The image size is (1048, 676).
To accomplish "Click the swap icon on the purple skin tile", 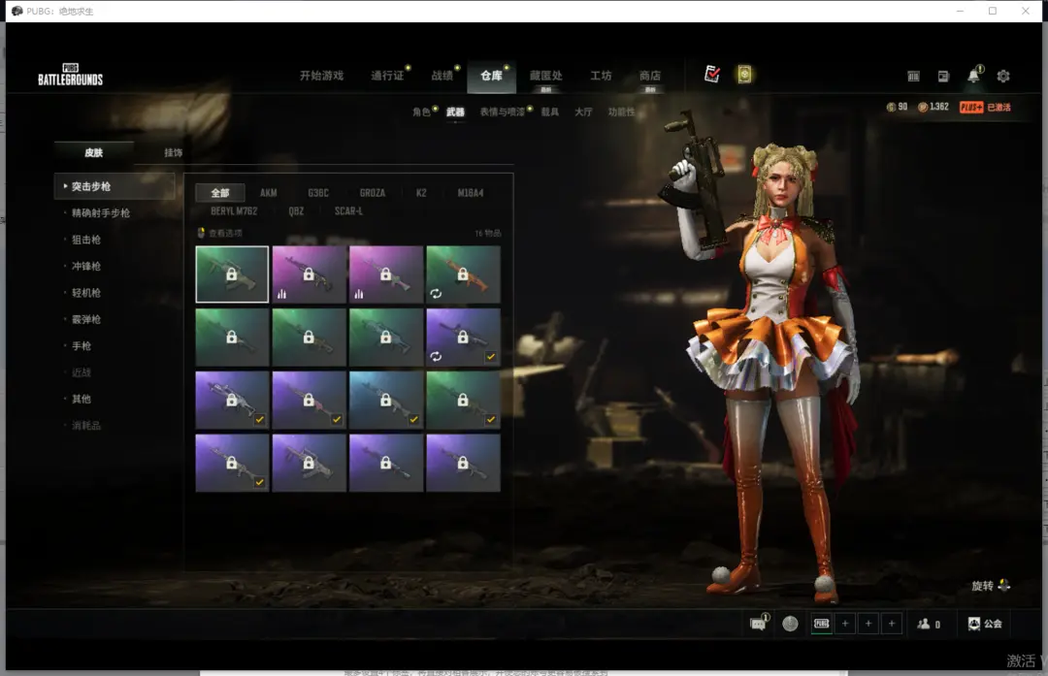I will pyautogui.click(x=436, y=356).
